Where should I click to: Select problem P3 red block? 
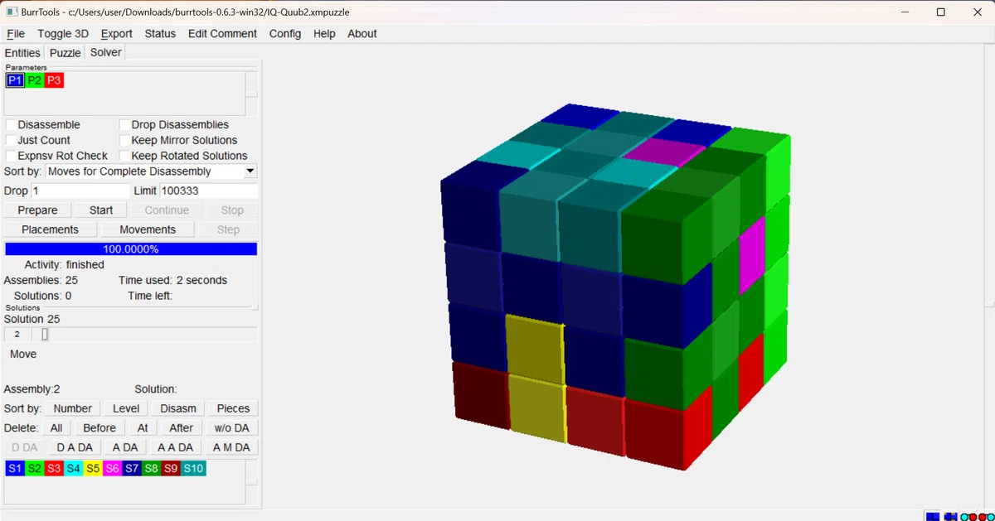pyautogui.click(x=54, y=80)
